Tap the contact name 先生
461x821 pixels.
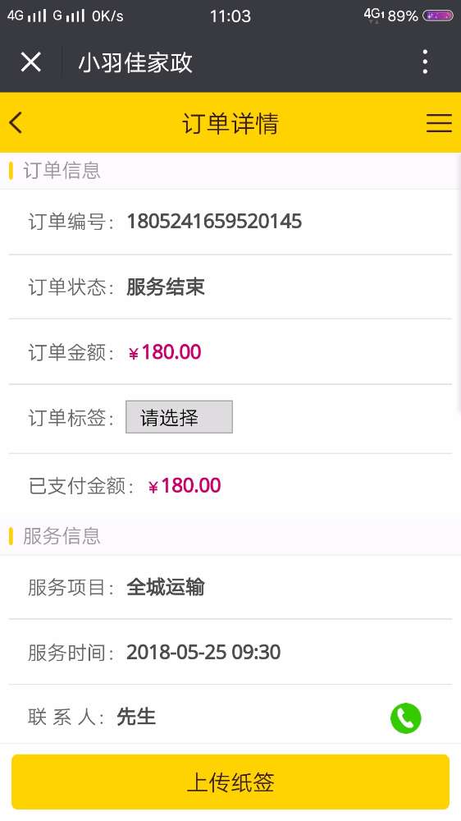[x=136, y=717]
